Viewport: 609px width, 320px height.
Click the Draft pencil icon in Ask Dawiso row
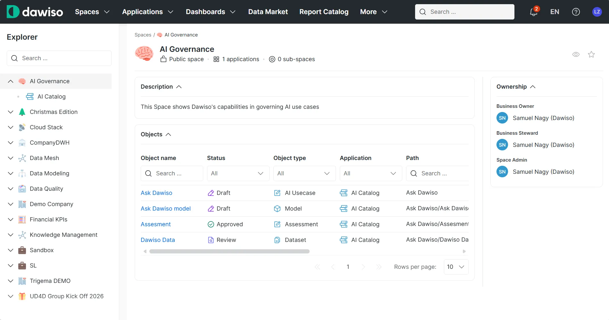pos(211,193)
